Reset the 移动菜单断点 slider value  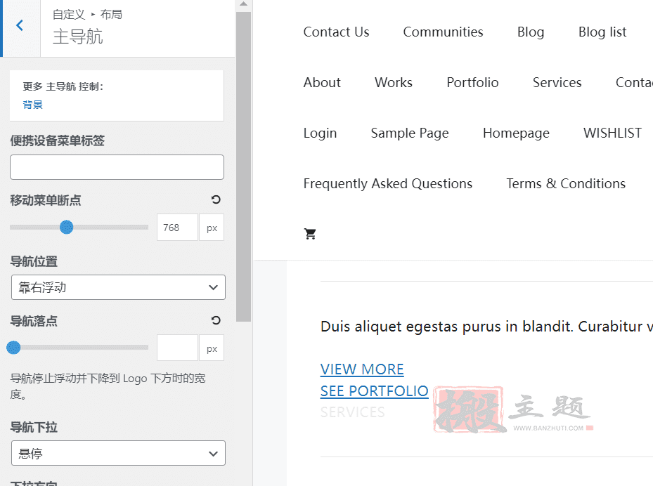click(x=216, y=199)
